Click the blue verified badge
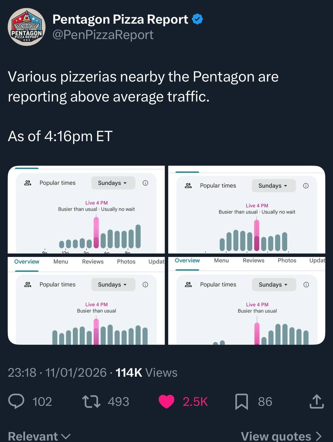 (x=197, y=19)
